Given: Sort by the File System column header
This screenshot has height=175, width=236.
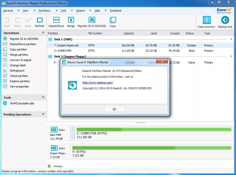Looking at the screenshot, I should coord(100,33).
